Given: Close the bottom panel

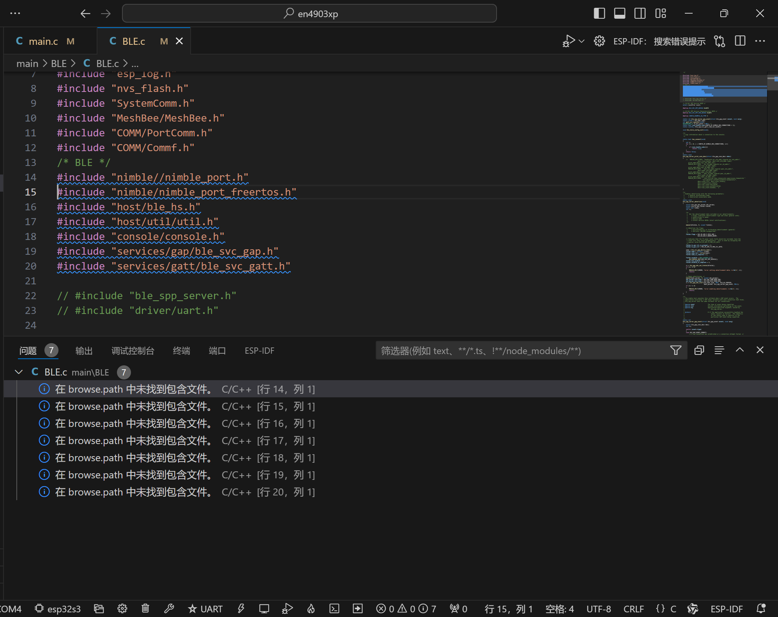Looking at the screenshot, I should click(760, 350).
